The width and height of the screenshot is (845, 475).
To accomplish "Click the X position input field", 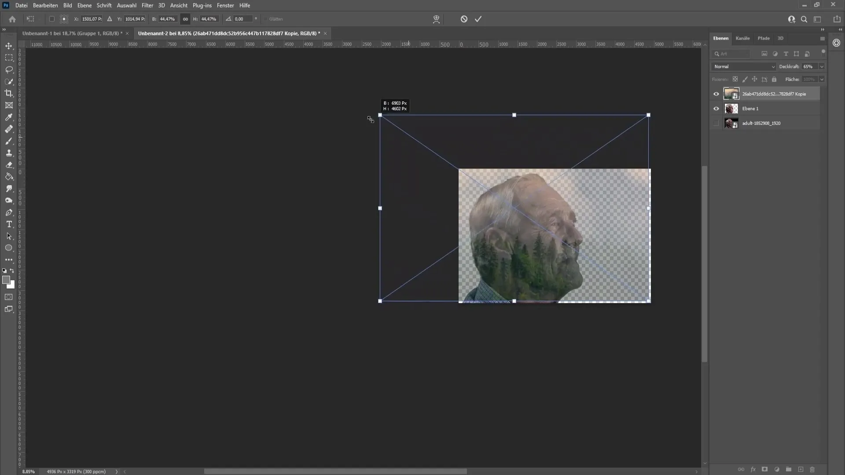I will (92, 19).
